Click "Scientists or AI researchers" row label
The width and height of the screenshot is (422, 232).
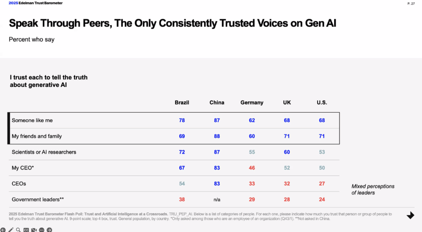(44, 152)
